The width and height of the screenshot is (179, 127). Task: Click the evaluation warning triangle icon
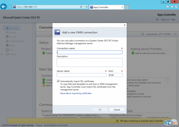coord(117,121)
